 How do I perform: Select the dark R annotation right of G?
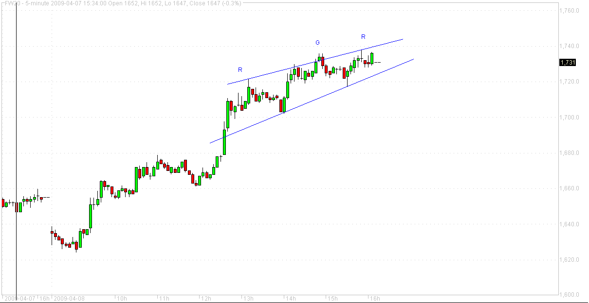click(363, 36)
